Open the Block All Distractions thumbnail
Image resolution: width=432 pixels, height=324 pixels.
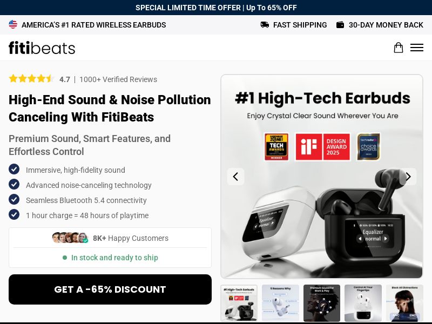[x=404, y=303]
